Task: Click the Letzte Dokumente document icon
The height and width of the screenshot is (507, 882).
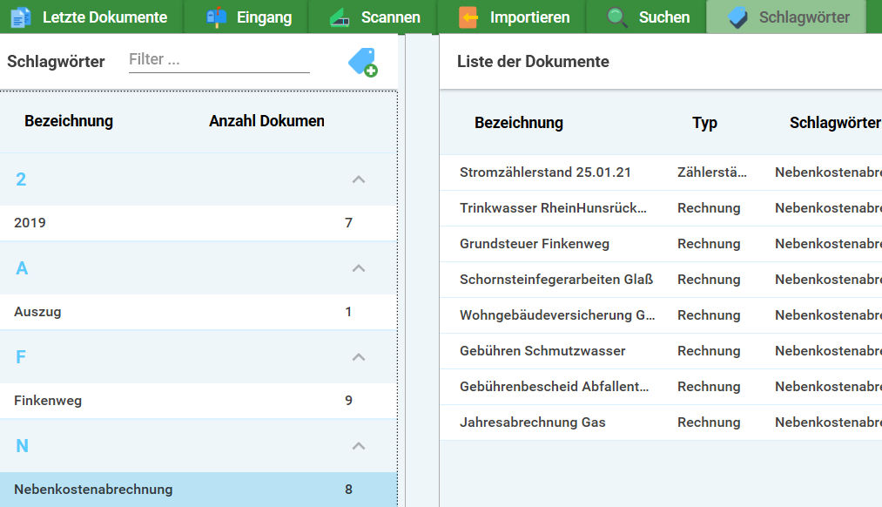Action: pyautogui.click(x=21, y=17)
